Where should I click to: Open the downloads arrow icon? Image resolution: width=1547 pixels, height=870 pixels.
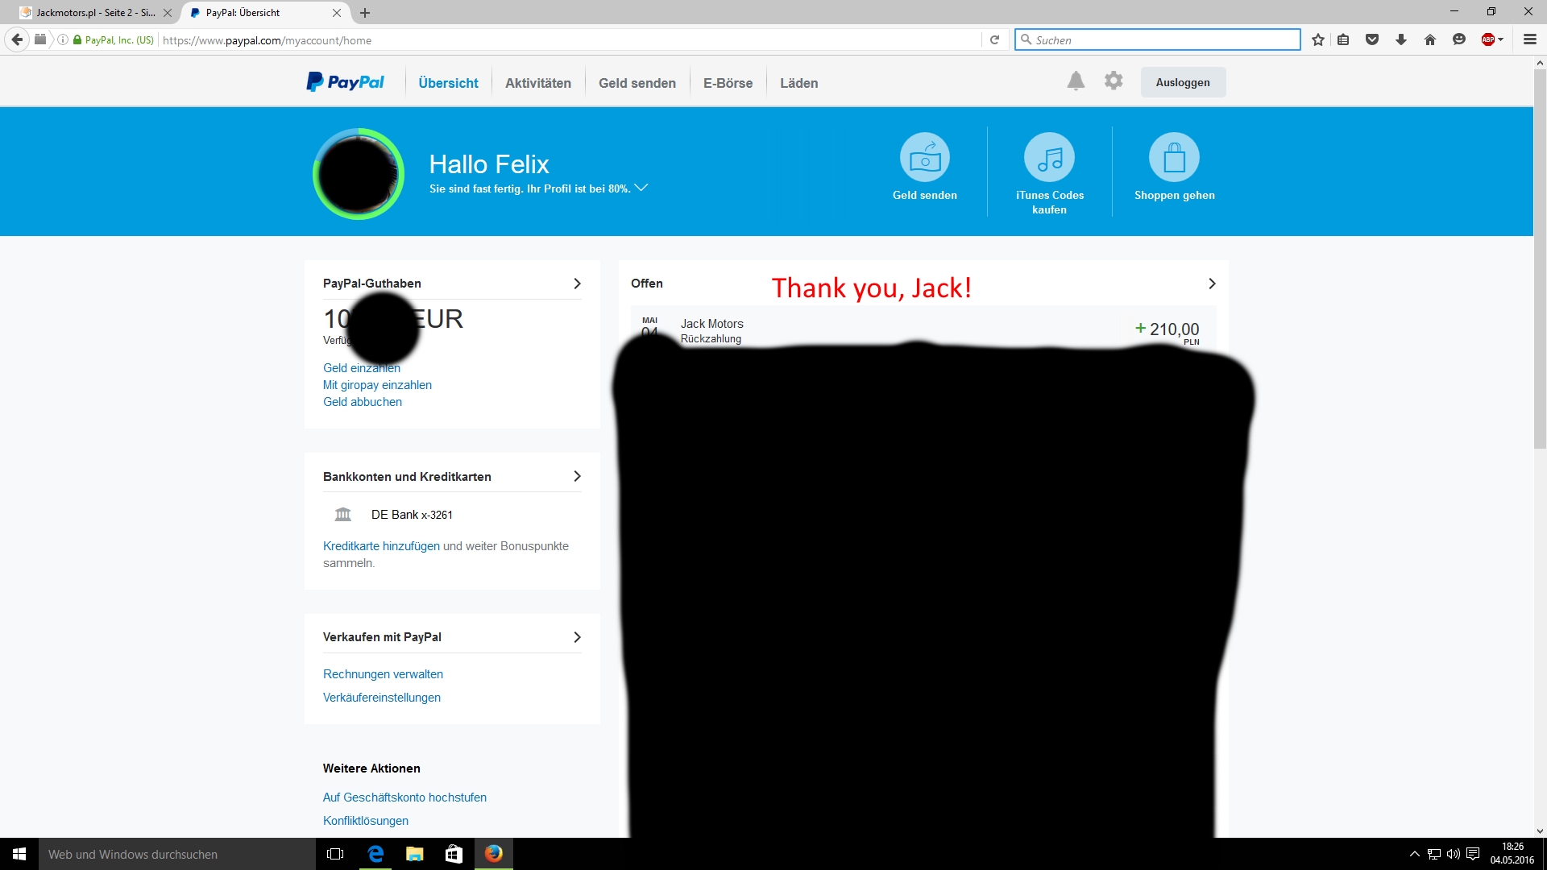point(1401,39)
